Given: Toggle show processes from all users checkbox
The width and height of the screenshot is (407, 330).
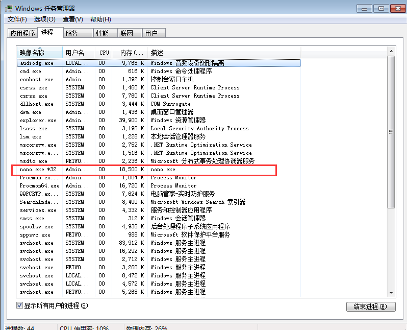Looking at the screenshot, I should [x=19, y=305].
